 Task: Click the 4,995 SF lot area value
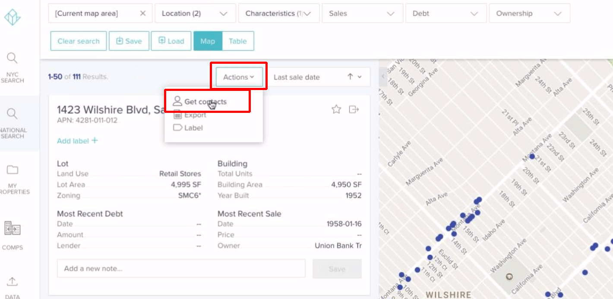coord(186,185)
